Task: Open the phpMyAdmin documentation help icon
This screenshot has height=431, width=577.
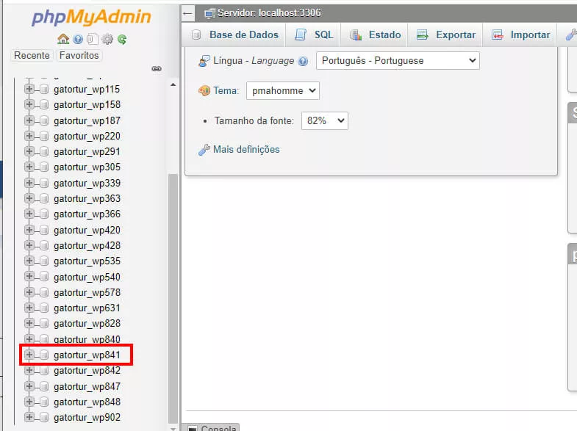Action: (x=78, y=39)
